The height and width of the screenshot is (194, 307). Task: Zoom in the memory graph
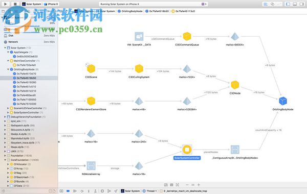[199, 185]
